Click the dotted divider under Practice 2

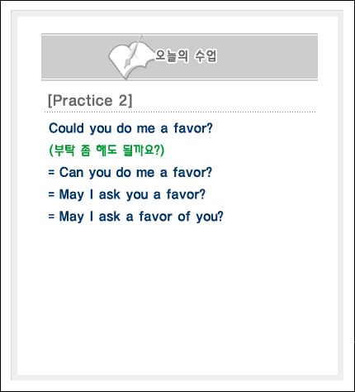[180, 112]
